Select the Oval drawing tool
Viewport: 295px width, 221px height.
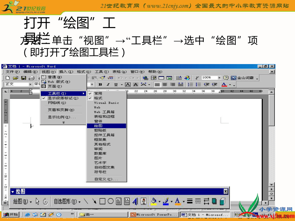point(110,201)
